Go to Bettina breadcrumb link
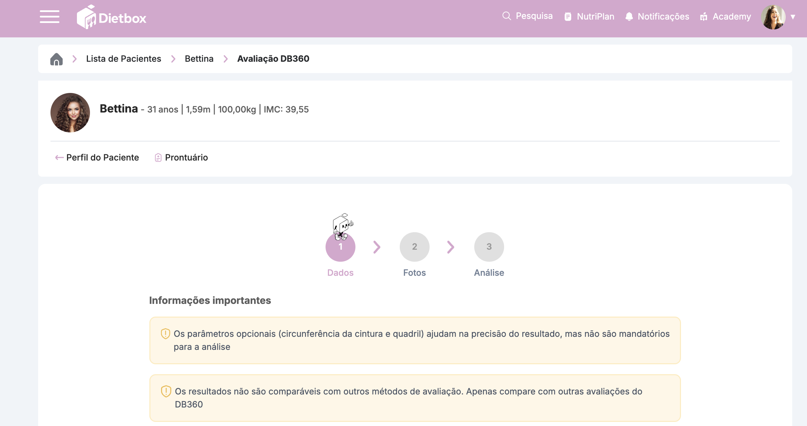 point(199,59)
